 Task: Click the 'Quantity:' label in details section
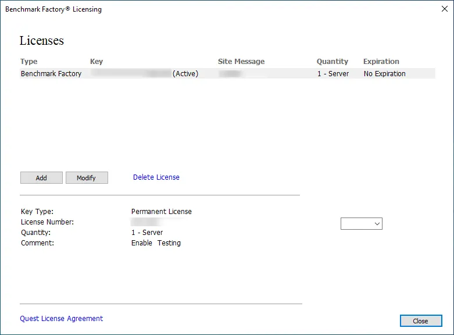click(35, 233)
